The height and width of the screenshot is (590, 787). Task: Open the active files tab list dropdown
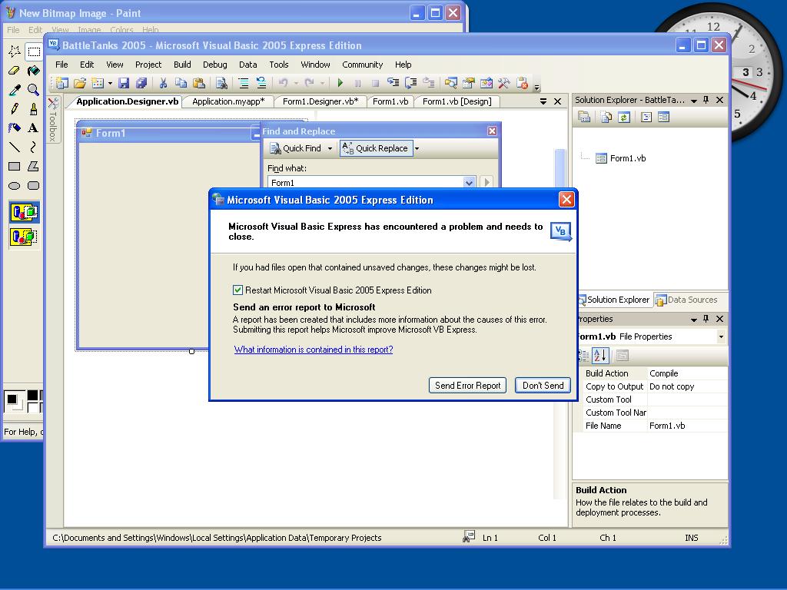click(543, 101)
